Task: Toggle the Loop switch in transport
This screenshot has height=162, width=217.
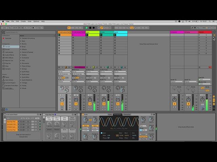Action: [x=132, y=28]
